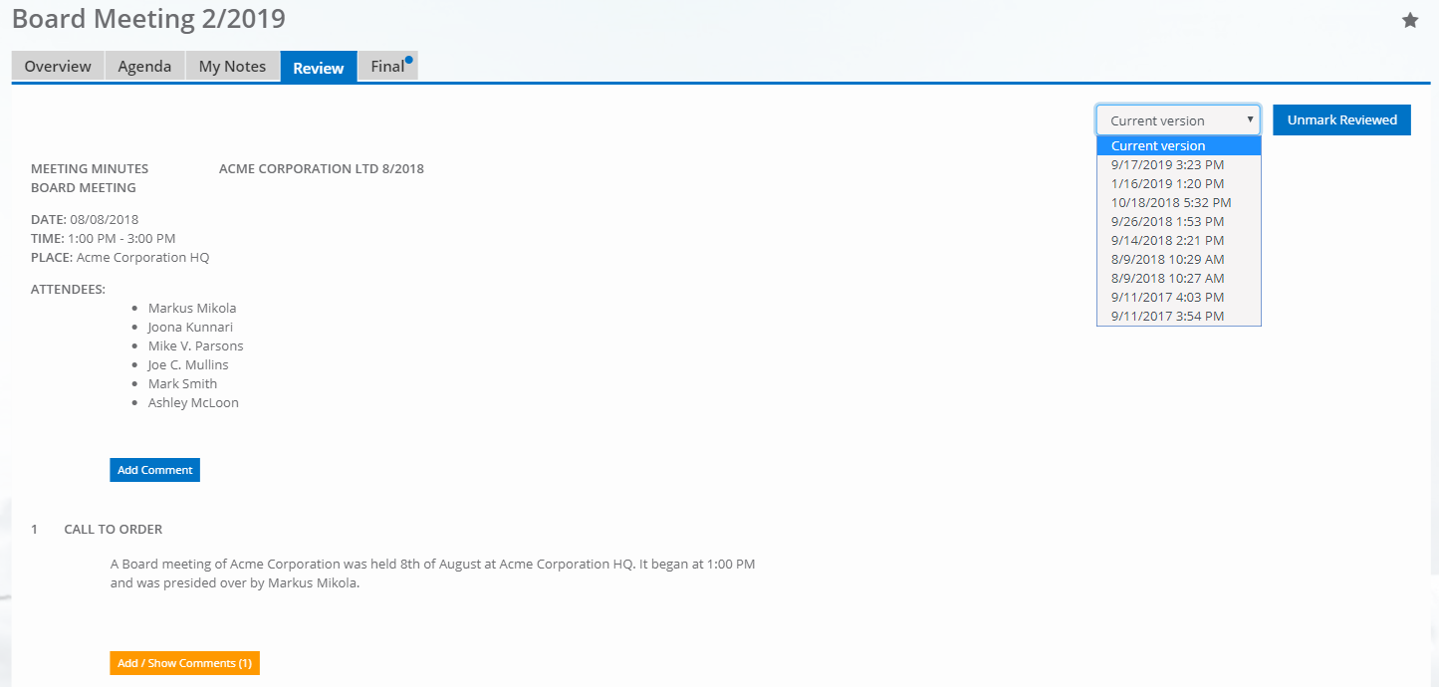Select the 9/11/2017 4:03 PM version
The image size is (1439, 687).
pos(1167,297)
